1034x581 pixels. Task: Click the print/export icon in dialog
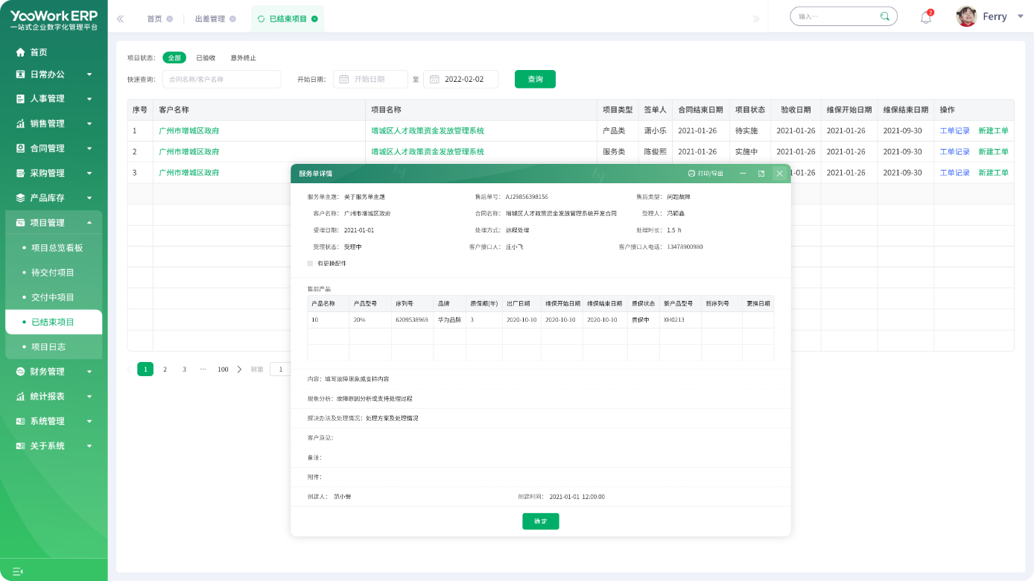(x=691, y=174)
